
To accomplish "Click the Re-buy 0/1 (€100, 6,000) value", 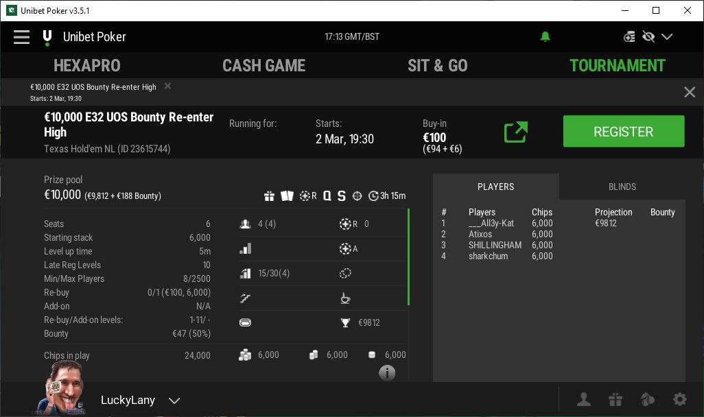I will (x=178, y=292).
